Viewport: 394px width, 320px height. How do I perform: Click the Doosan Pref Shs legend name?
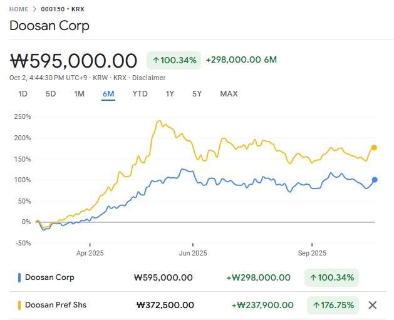(x=56, y=305)
